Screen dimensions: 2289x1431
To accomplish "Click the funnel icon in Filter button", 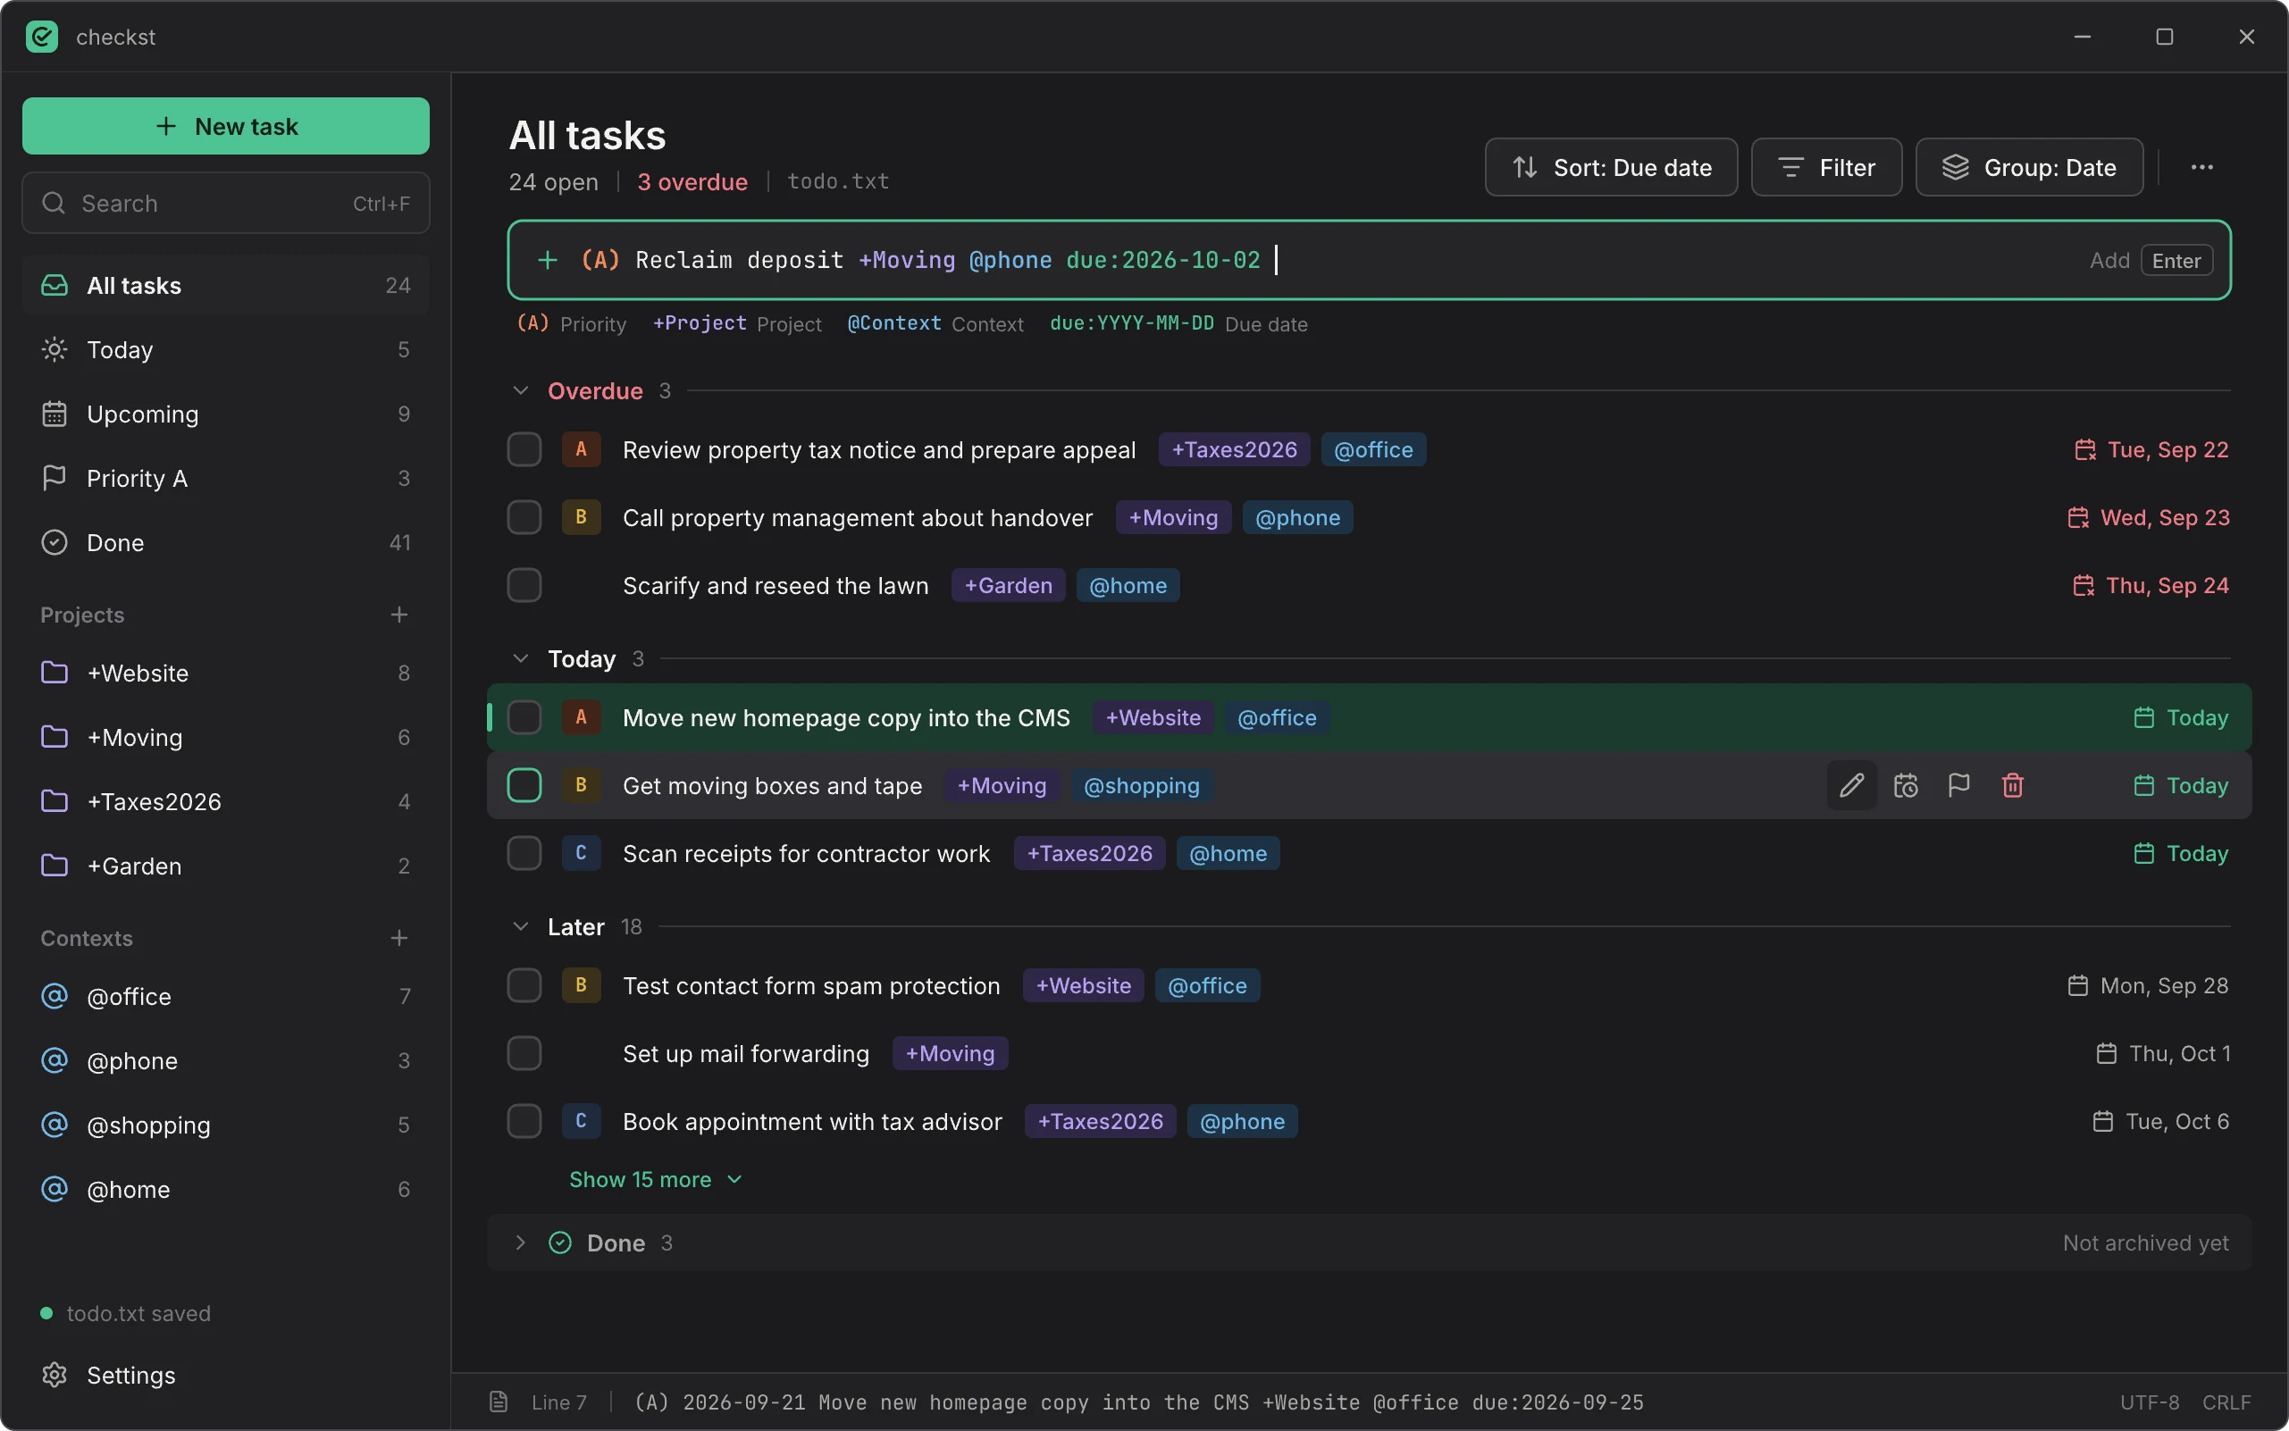I will click(x=1790, y=168).
